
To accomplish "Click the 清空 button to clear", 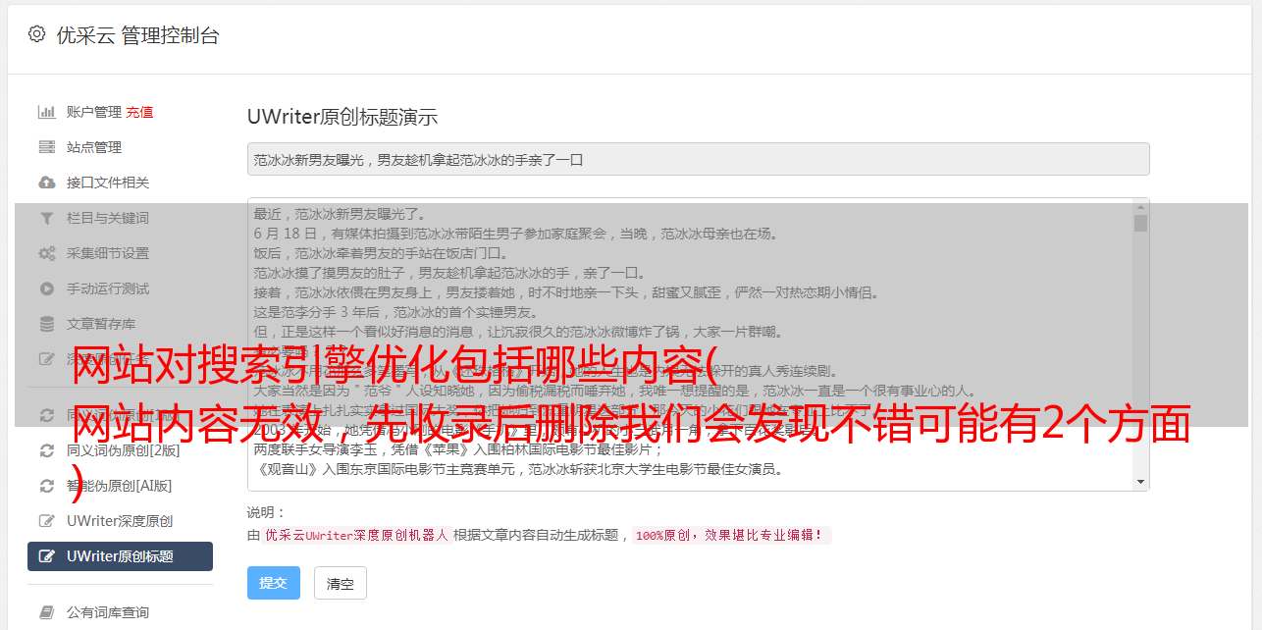I will (341, 583).
